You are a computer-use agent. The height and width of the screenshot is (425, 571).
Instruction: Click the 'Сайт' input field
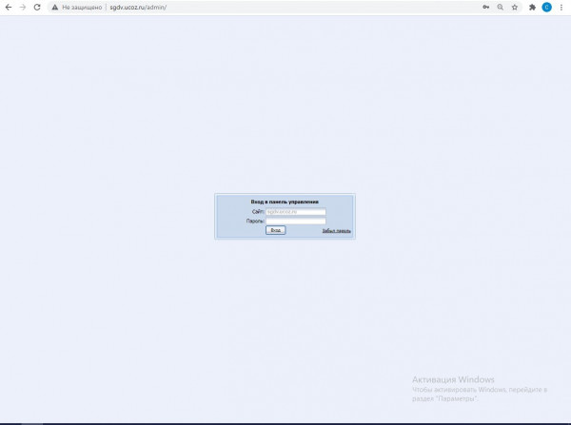[x=296, y=211]
